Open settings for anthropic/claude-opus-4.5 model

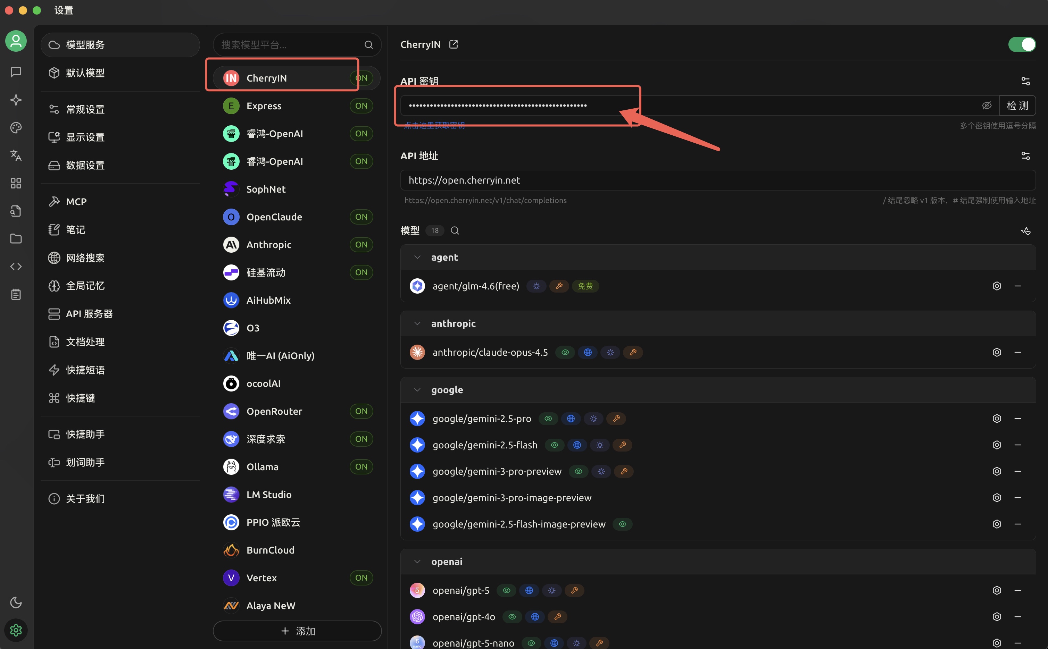point(997,352)
